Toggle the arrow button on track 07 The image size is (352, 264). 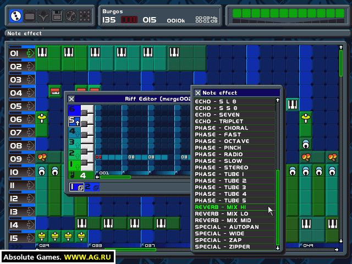click(x=30, y=133)
